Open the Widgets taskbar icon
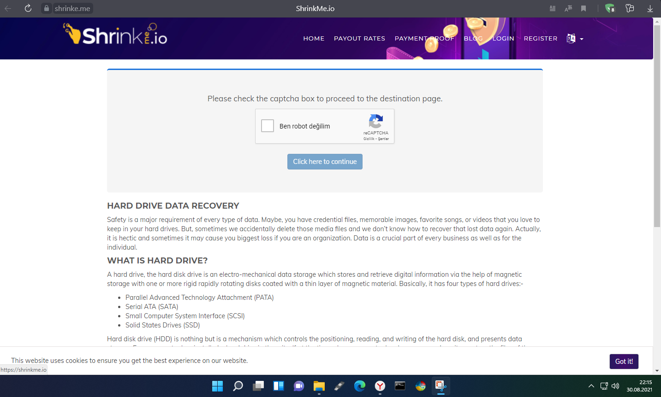The width and height of the screenshot is (661, 397). [278, 386]
